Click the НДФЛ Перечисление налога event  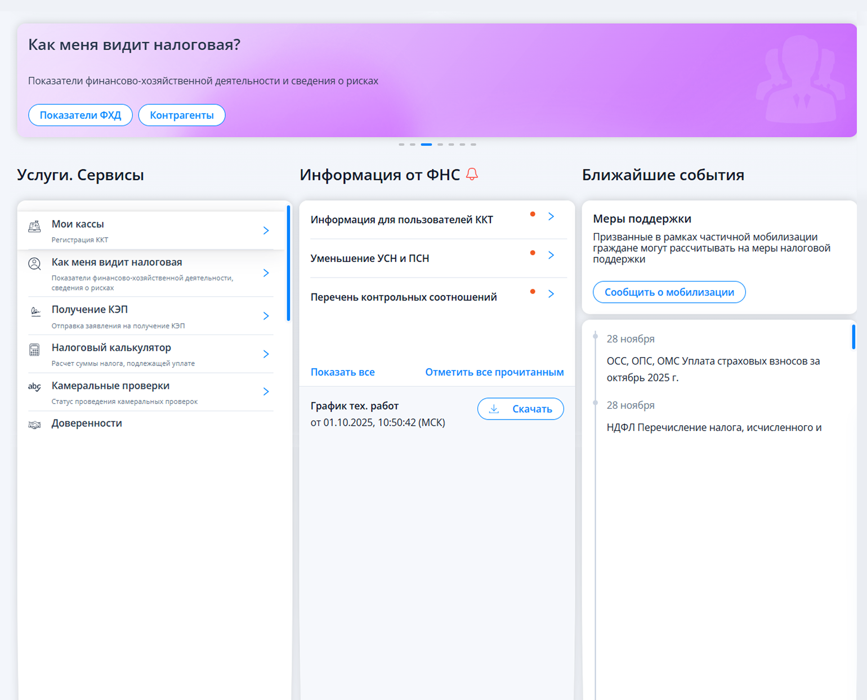[714, 427]
